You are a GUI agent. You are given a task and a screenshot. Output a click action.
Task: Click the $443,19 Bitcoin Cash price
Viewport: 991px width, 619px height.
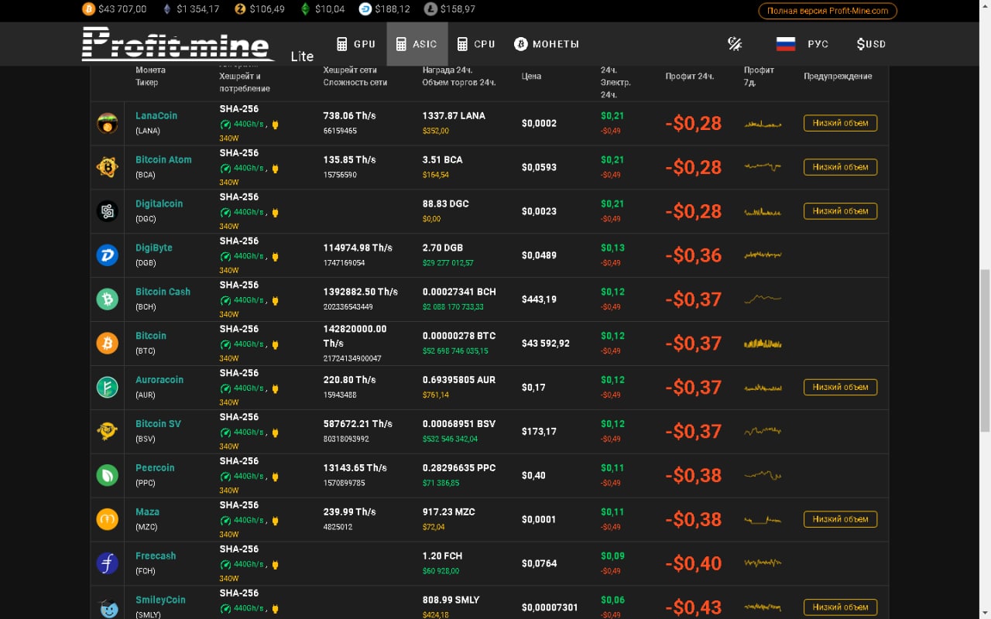tap(539, 299)
